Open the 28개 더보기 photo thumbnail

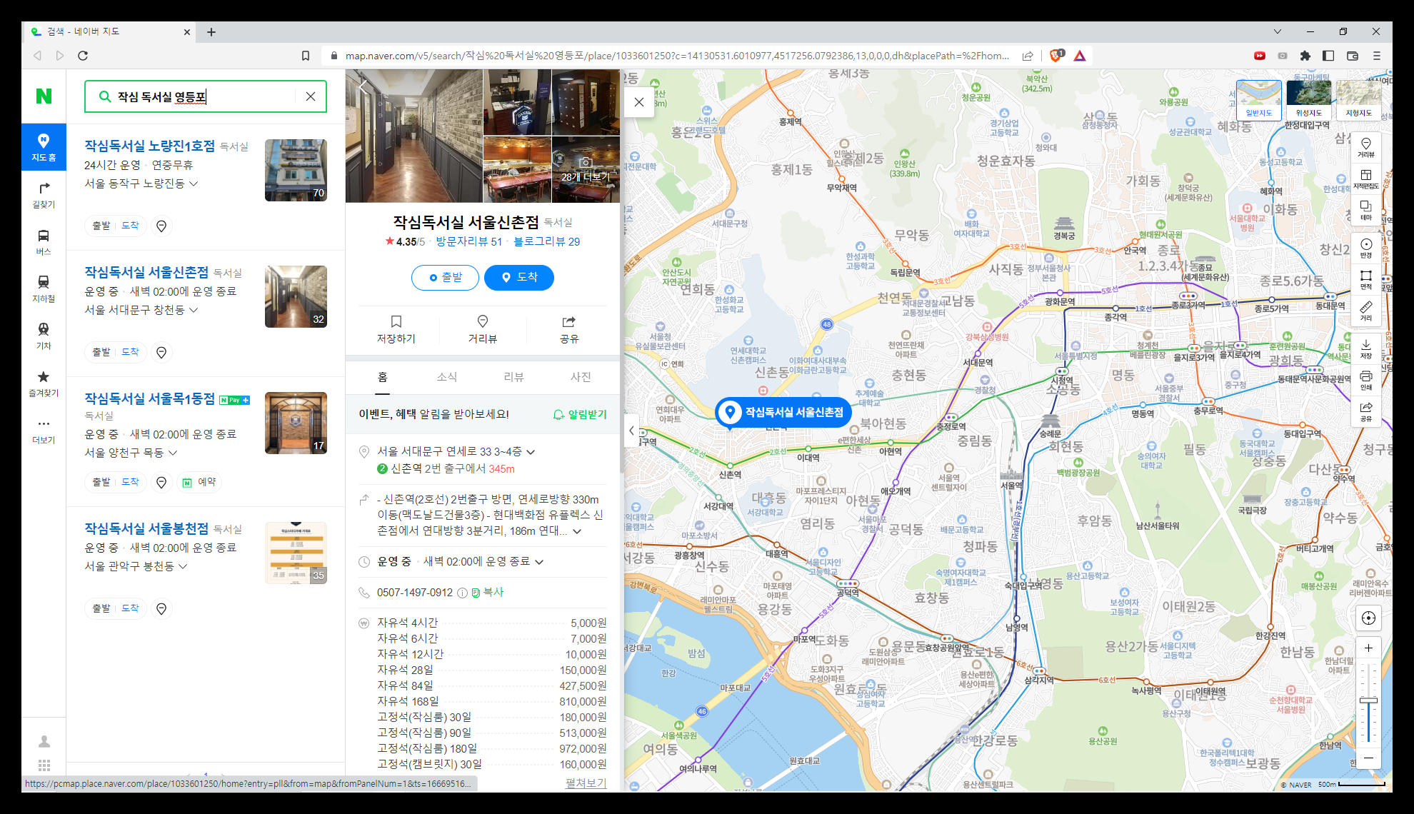tap(586, 170)
